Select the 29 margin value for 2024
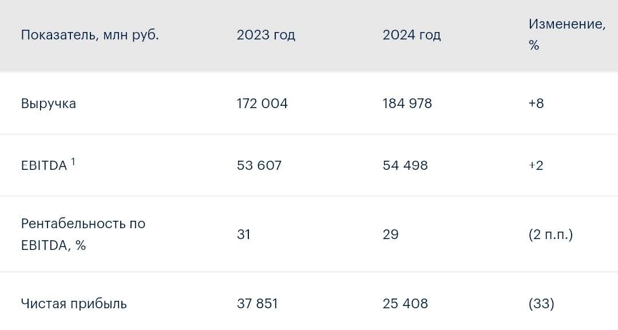 pos(391,234)
